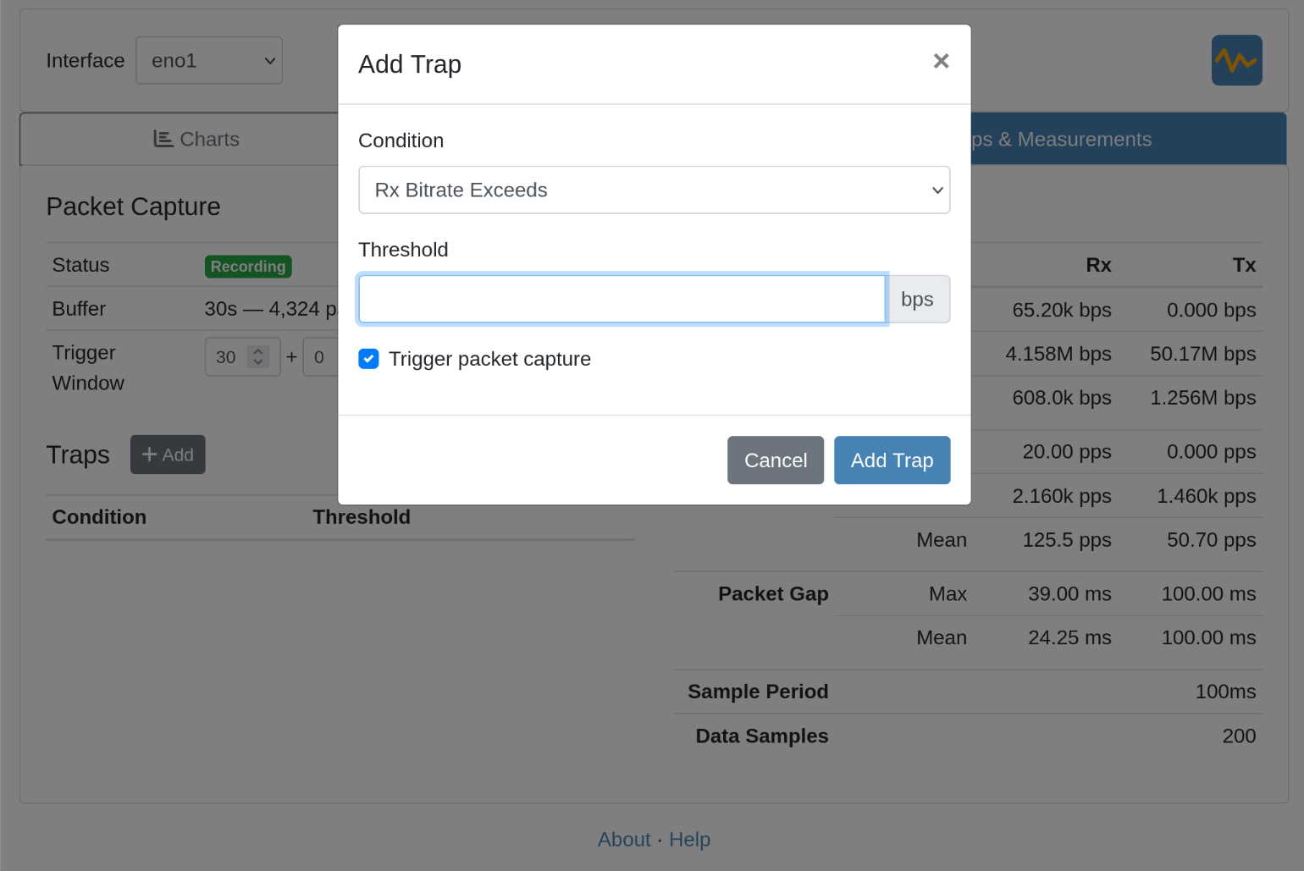Confirm with the Add Trap button
This screenshot has height=871, width=1304.
click(x=891, y=460)
